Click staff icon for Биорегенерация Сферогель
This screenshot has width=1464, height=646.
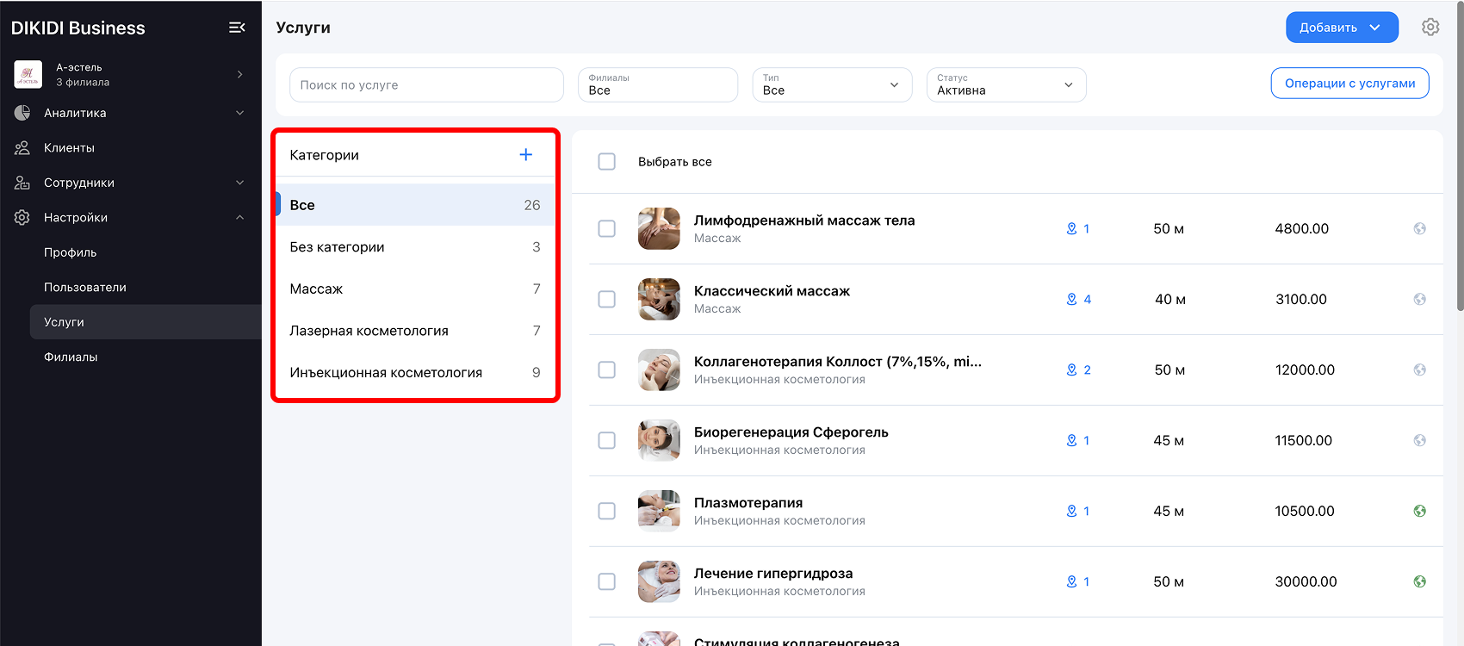1072,440
